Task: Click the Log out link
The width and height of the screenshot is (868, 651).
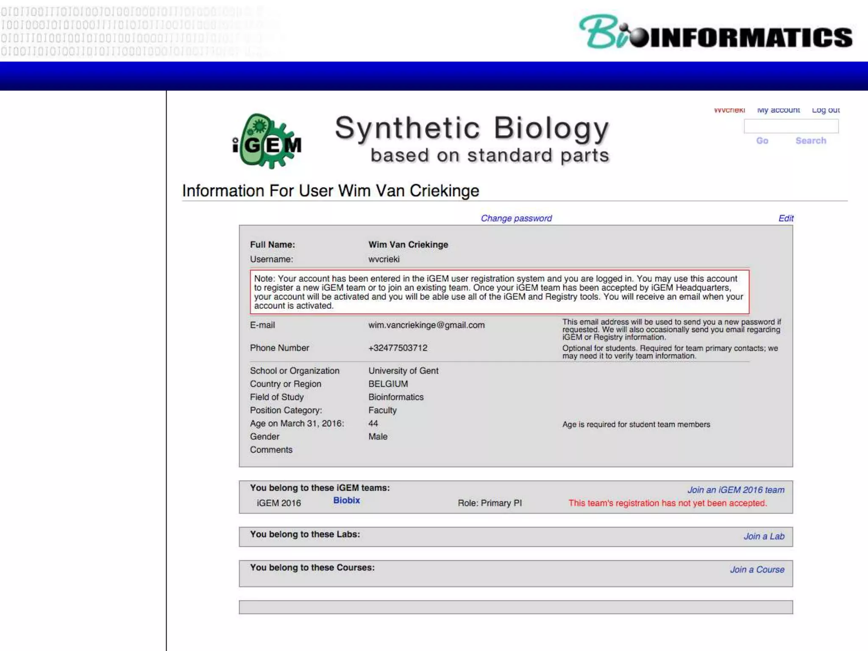Action: 825,110
